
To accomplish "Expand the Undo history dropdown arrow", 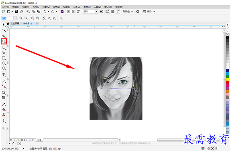I will click(x=49, y=12).
